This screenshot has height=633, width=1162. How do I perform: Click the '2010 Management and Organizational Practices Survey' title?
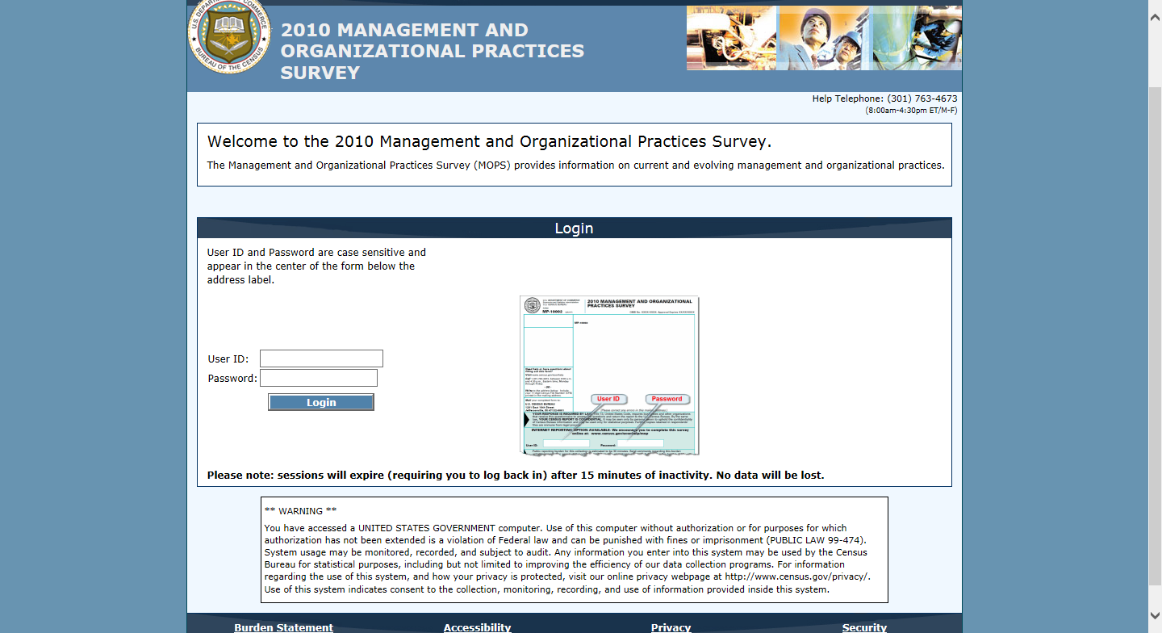coord(433,51)
